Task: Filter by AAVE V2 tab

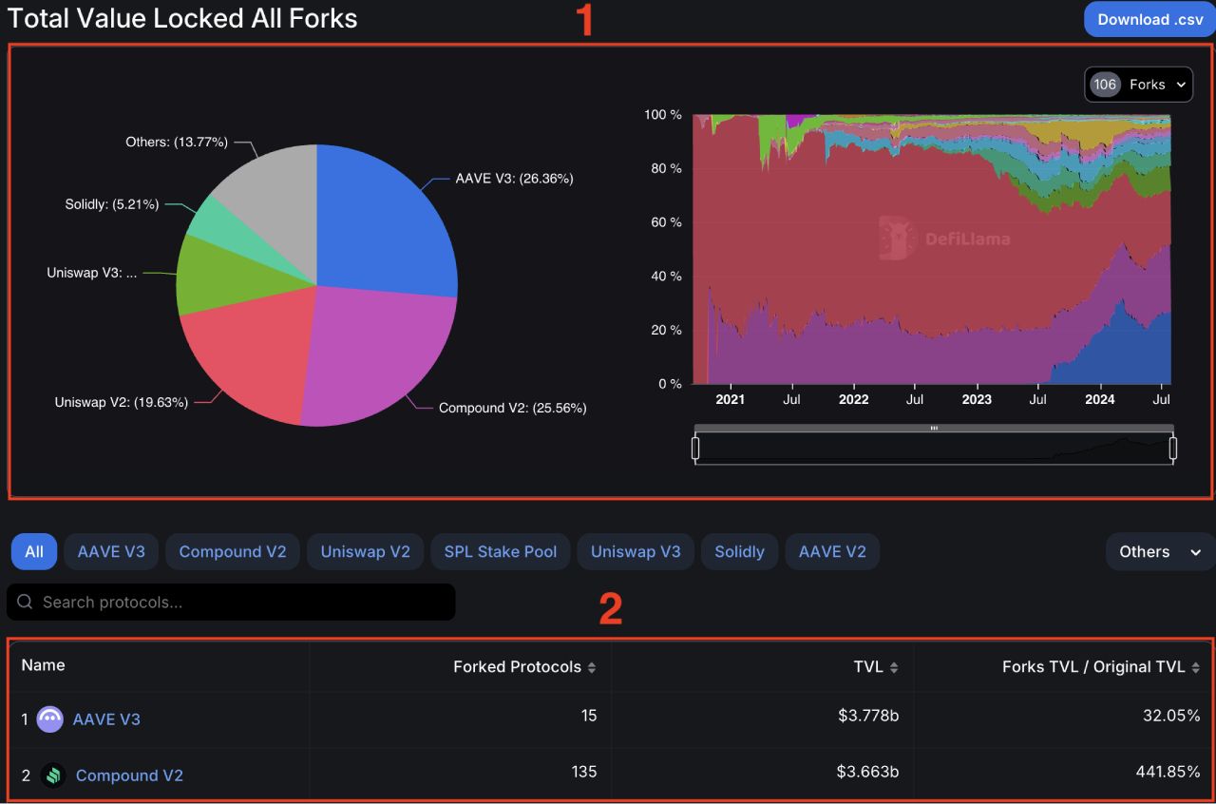Action: point(832,551)
